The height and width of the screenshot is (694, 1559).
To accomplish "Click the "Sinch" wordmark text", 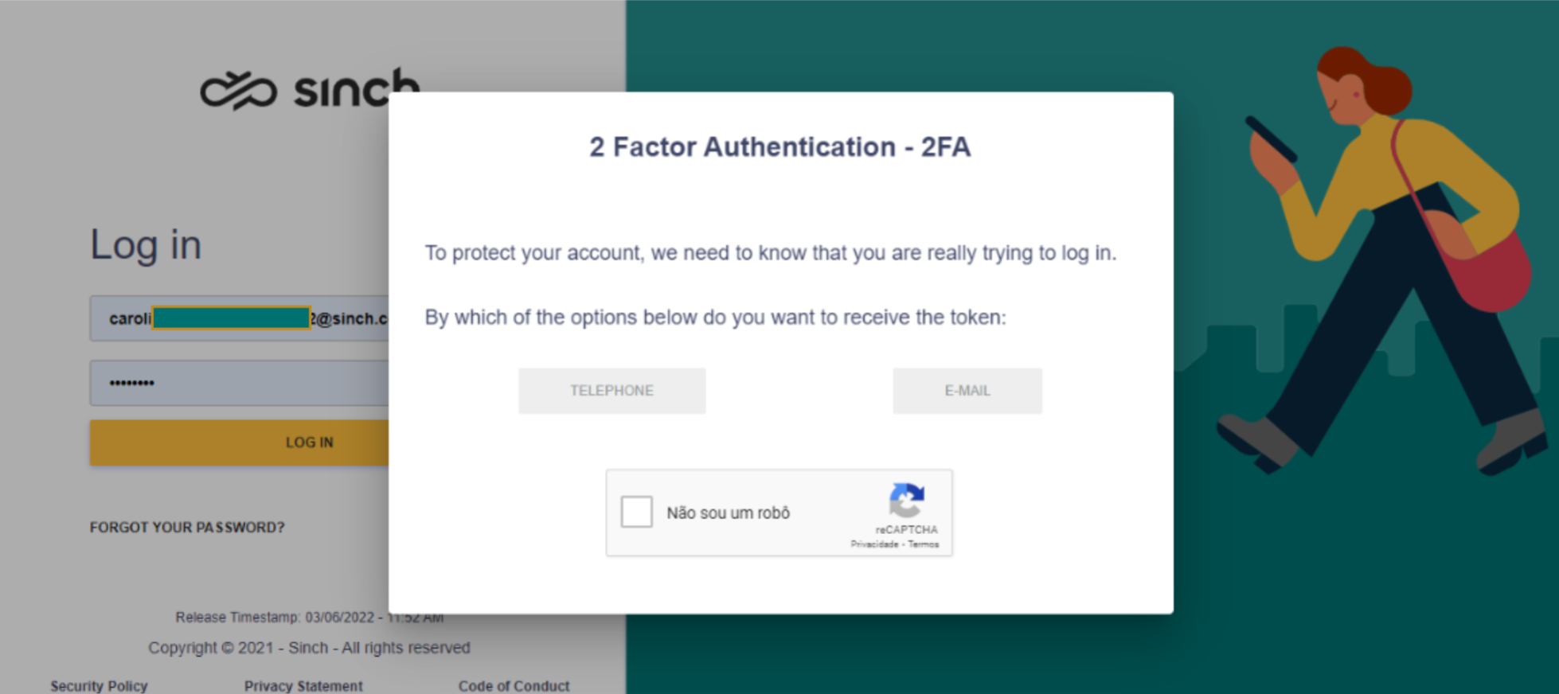I will 356,88.
